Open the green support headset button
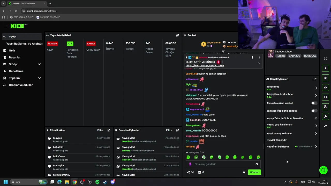Screen dimensions: 331x186 point(323,170)
